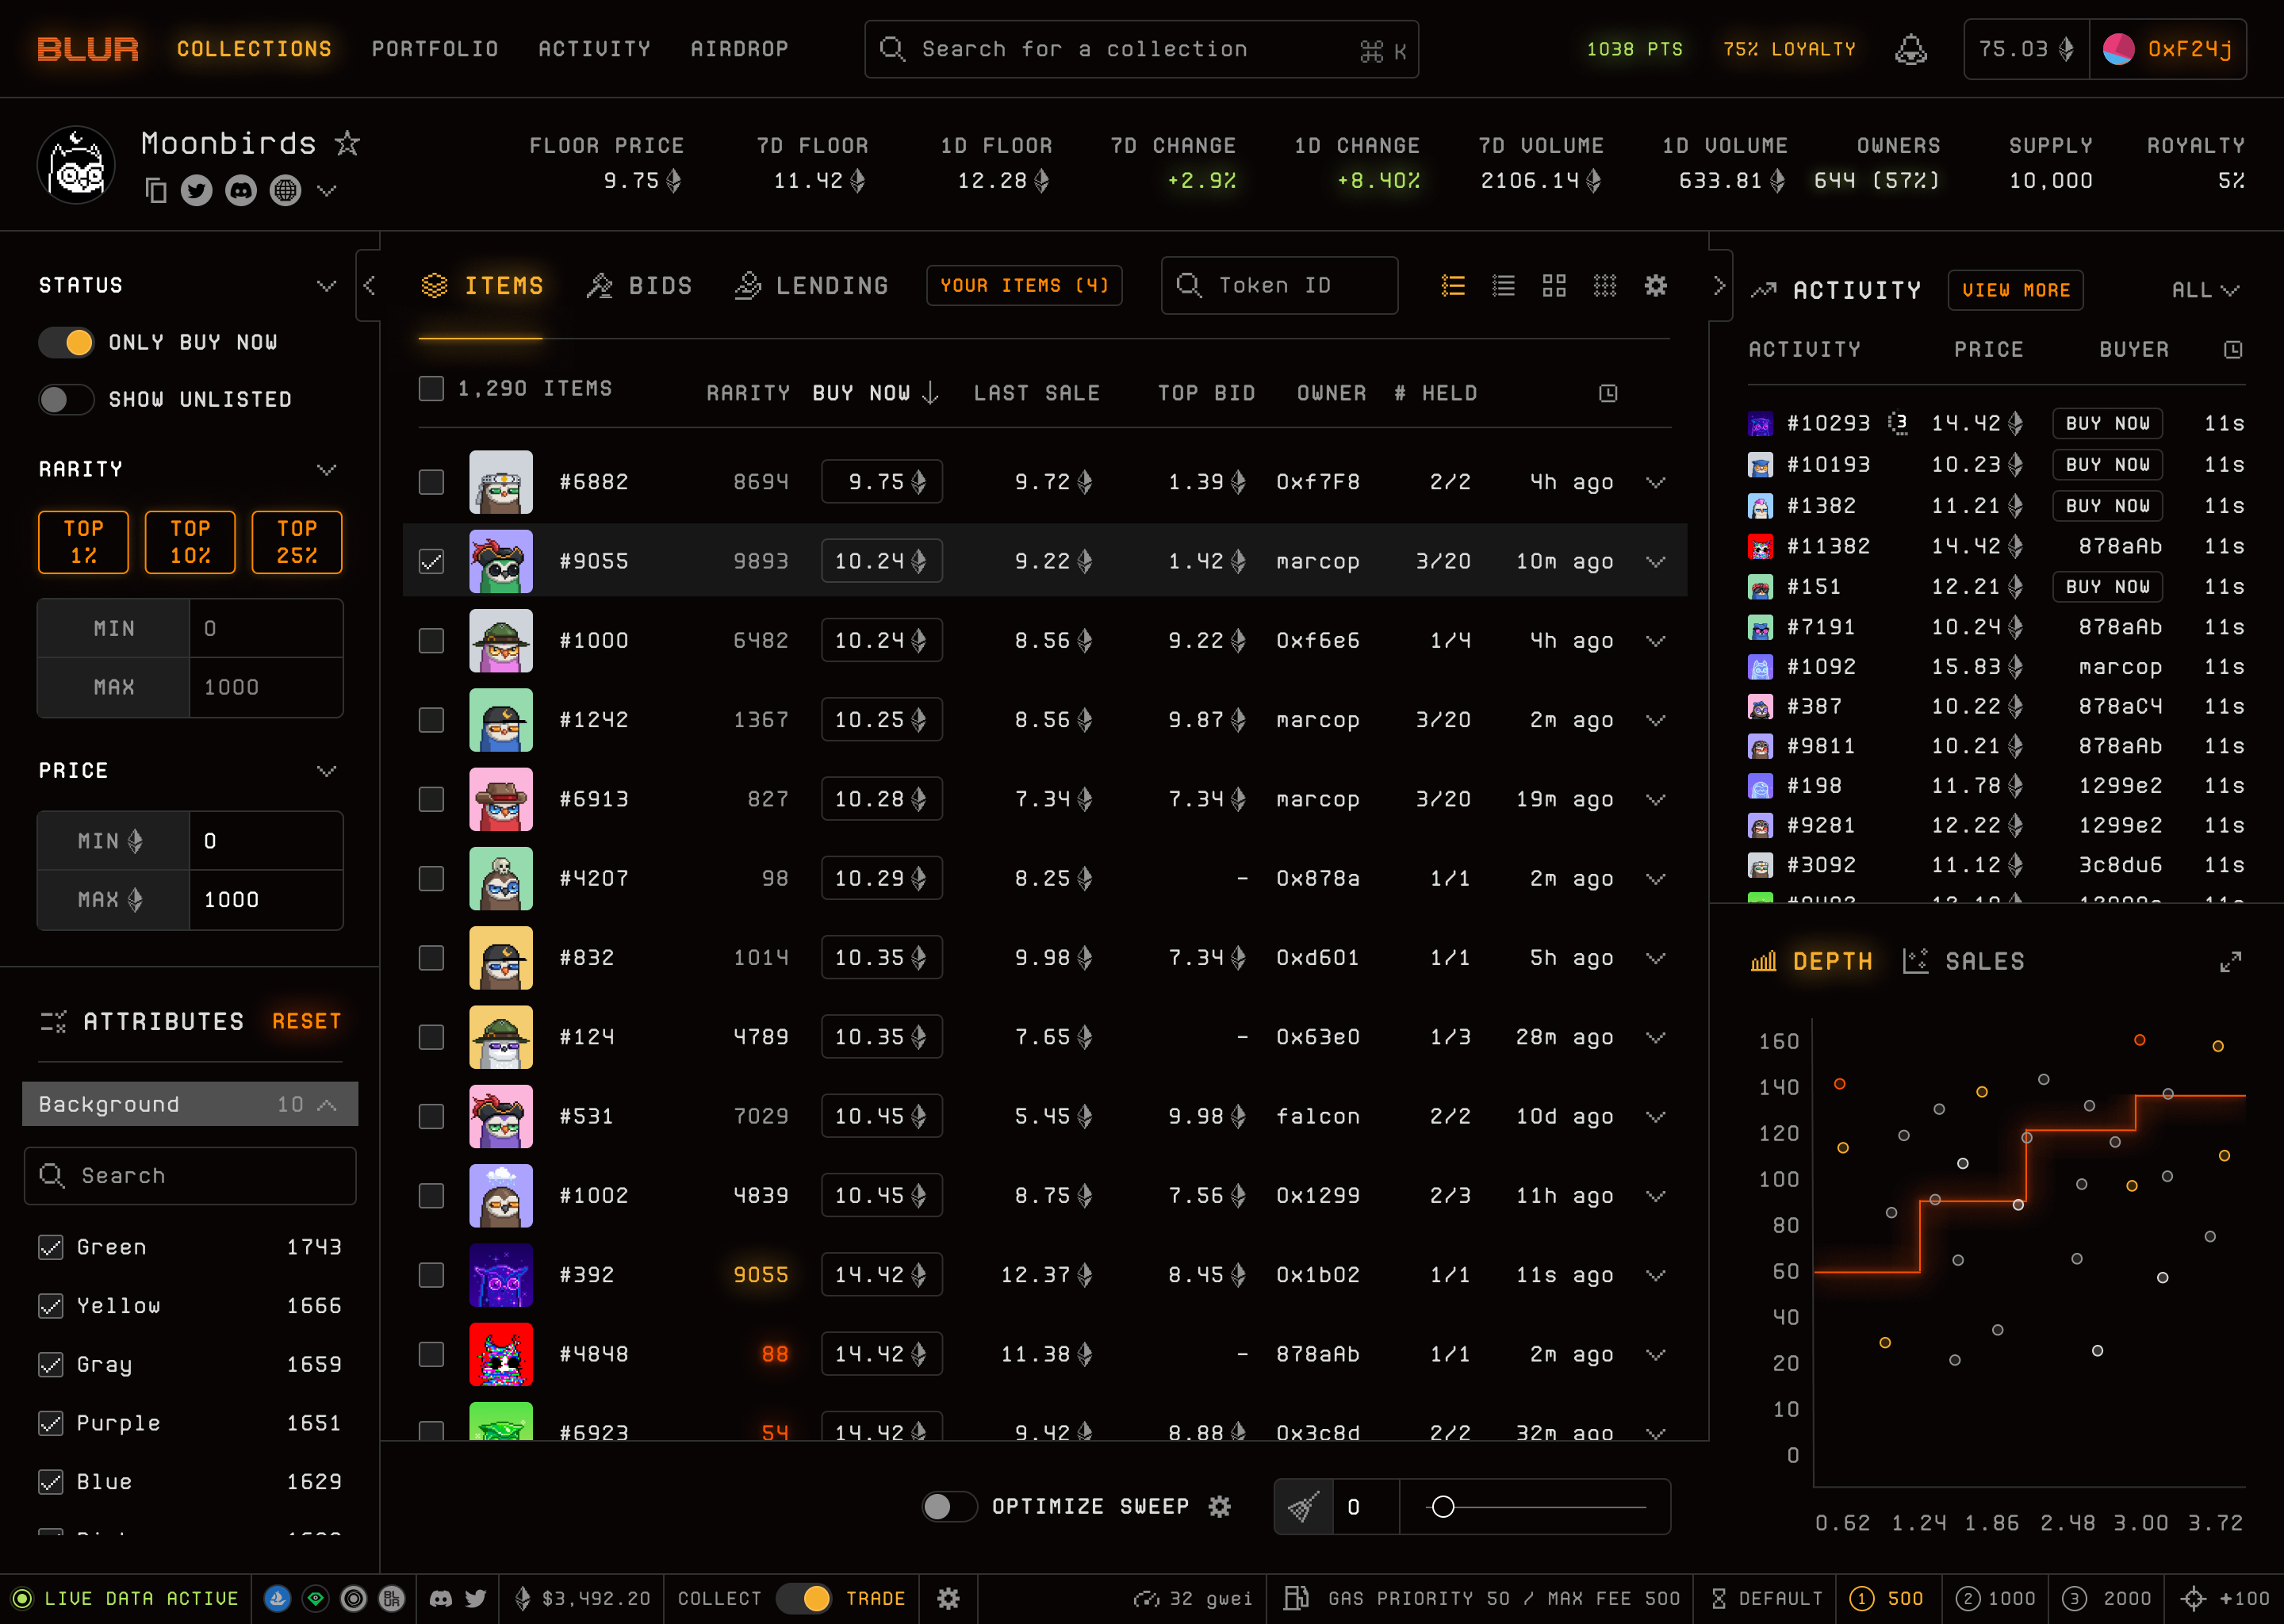Select all 1,290 items checkbox
Screen dimensions: 2284x1624
431,388
